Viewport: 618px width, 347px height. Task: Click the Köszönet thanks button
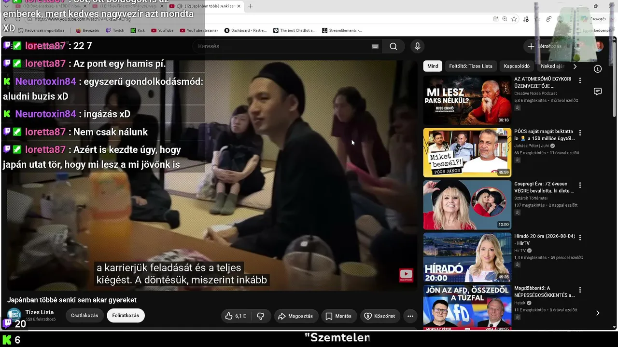(x=379, y=316)
